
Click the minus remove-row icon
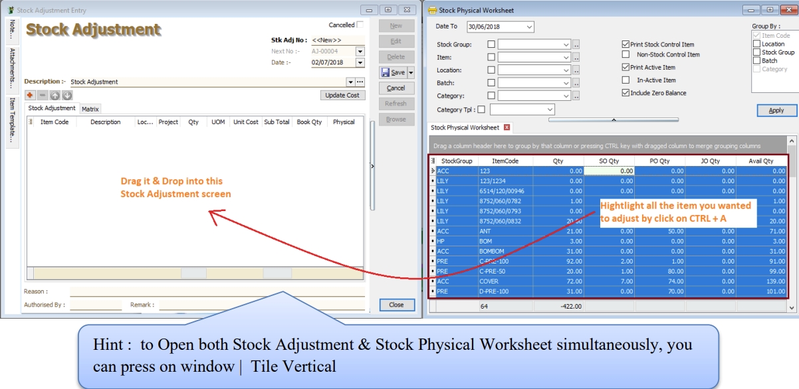[42, 96]
